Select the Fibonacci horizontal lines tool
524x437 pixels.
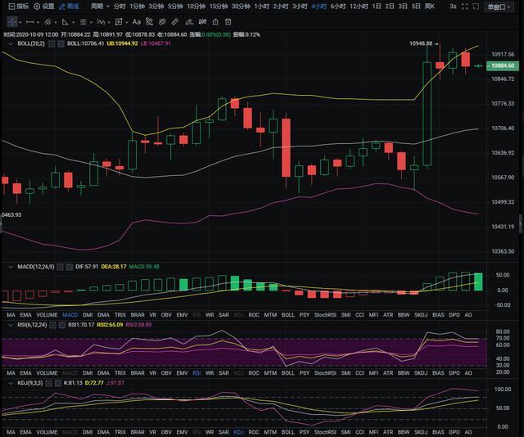click(x=83, y=22)
